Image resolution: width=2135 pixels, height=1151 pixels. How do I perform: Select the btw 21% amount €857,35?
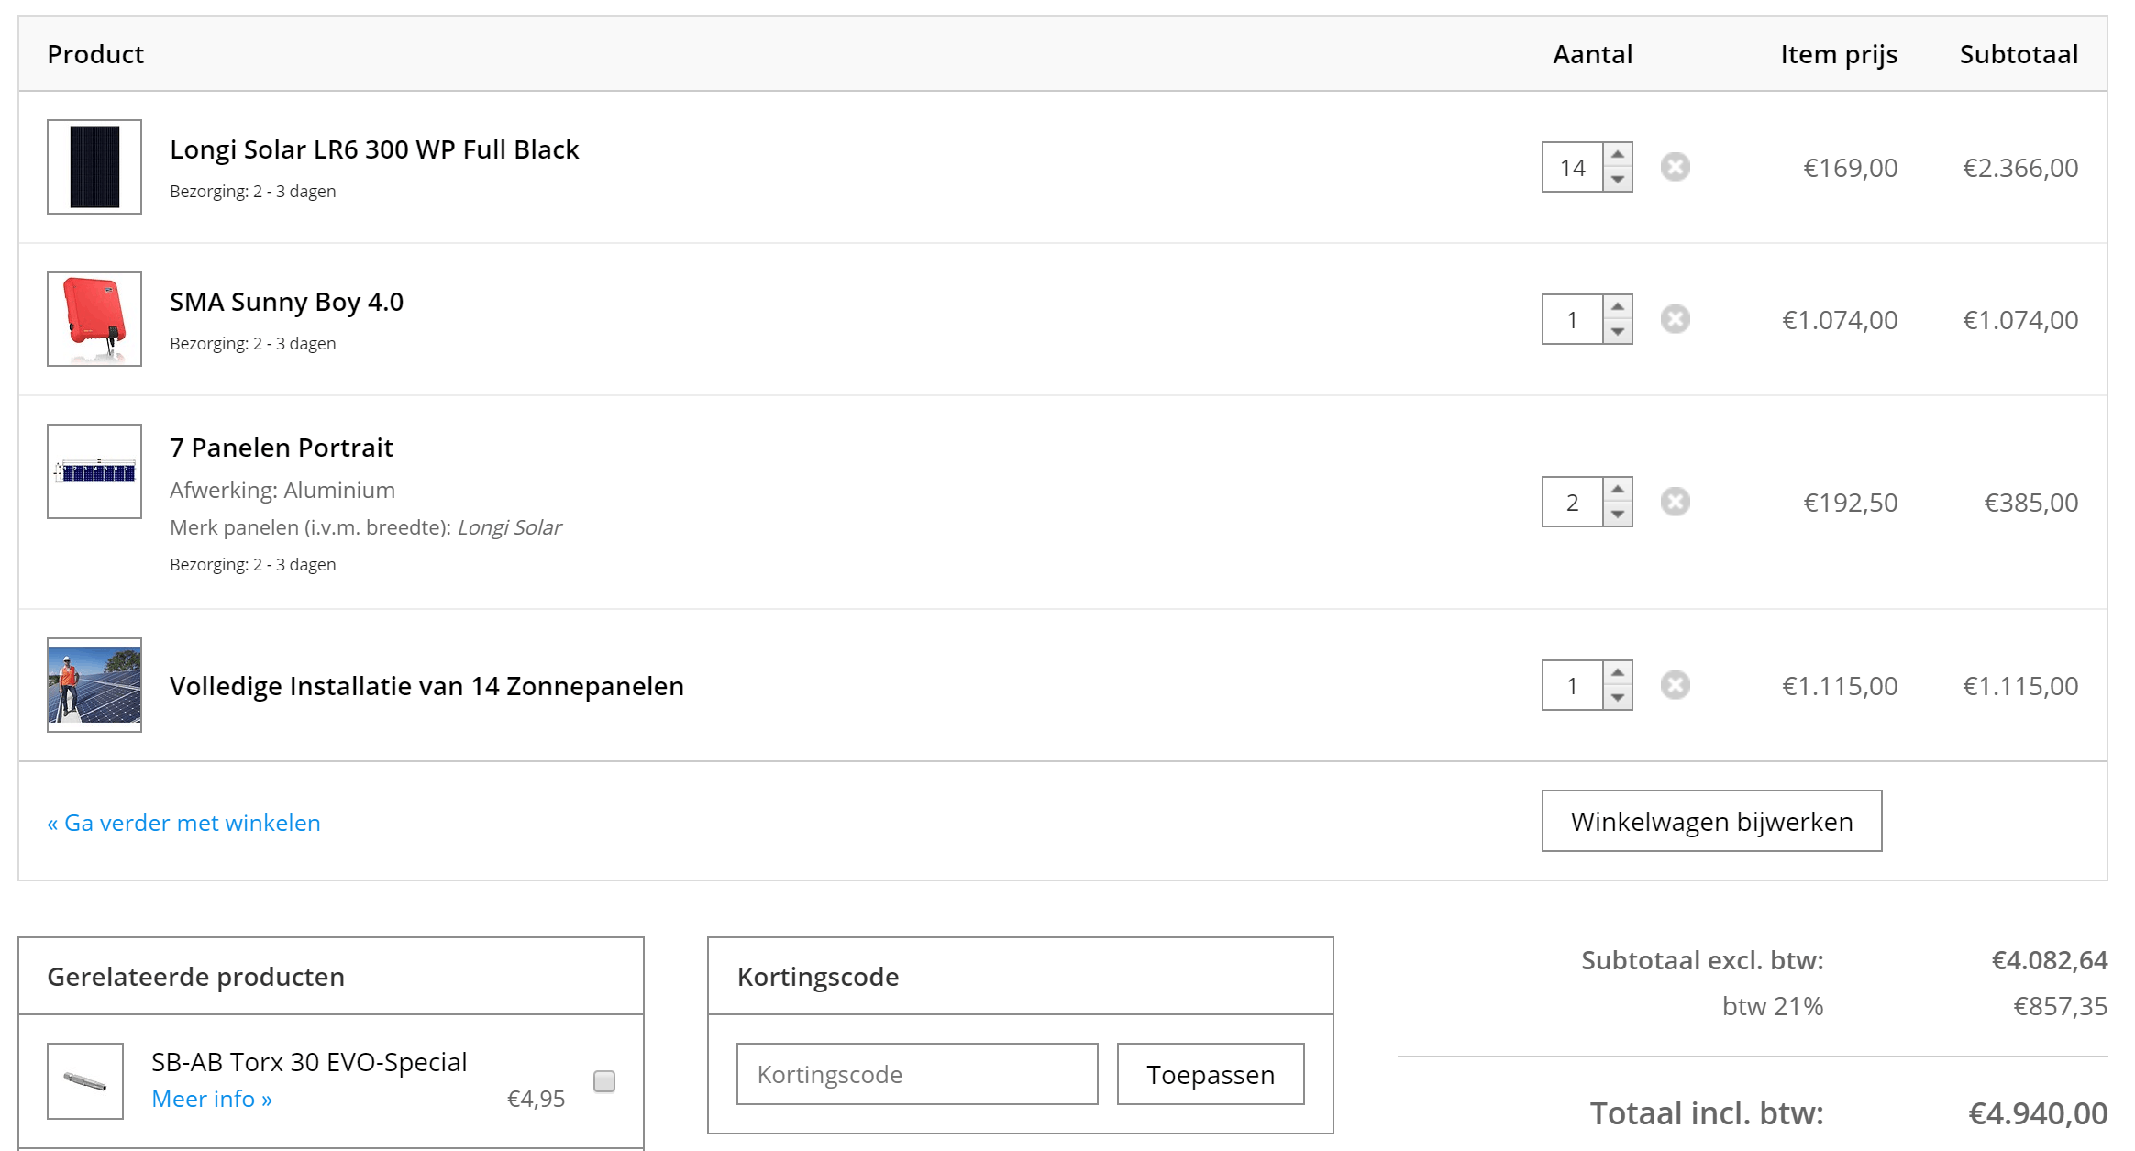click(x=2060, y=1006)
